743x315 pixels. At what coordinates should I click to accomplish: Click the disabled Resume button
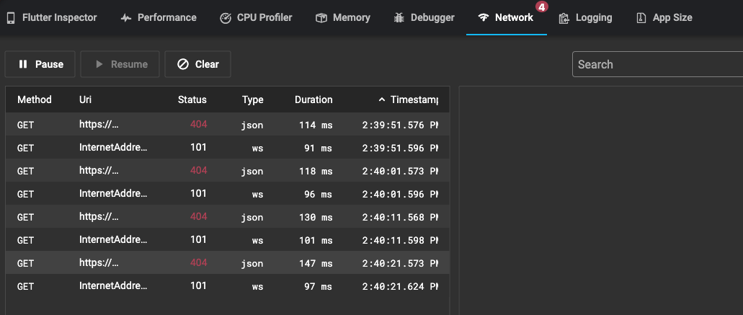pos(120,64)
